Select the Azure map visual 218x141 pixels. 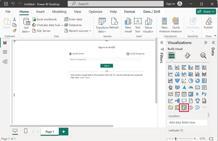[184, 87]
